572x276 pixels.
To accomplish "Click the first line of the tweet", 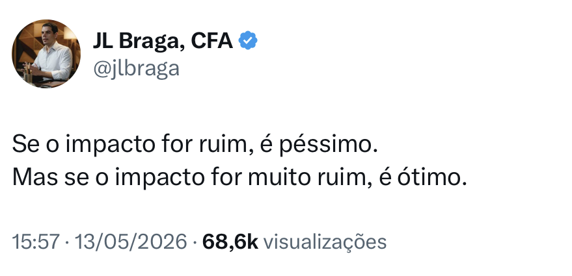I will (195, 145).
